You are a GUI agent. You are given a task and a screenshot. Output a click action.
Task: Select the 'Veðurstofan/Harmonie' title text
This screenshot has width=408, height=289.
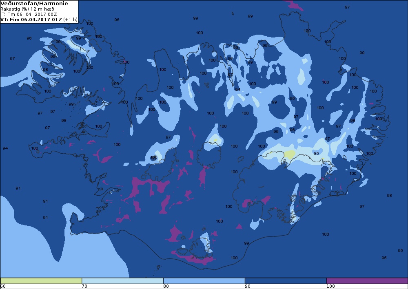(x=34, y=4)
